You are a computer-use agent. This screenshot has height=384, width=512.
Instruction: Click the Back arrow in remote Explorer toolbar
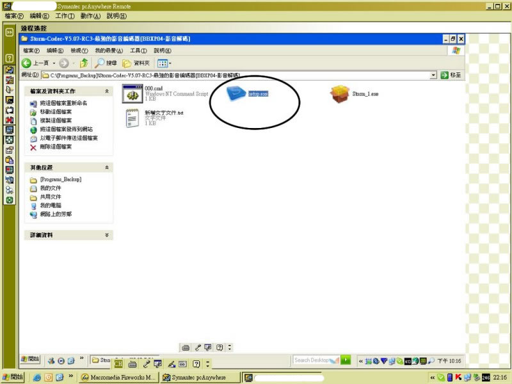(x=26, y=63)
